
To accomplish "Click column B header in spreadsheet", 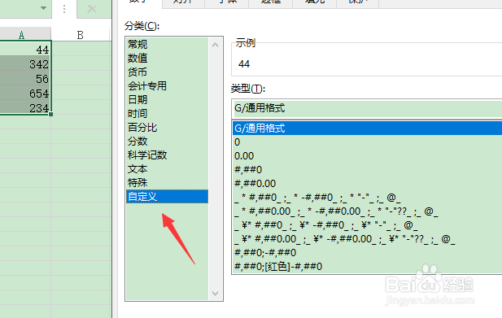I will point(81,34).
